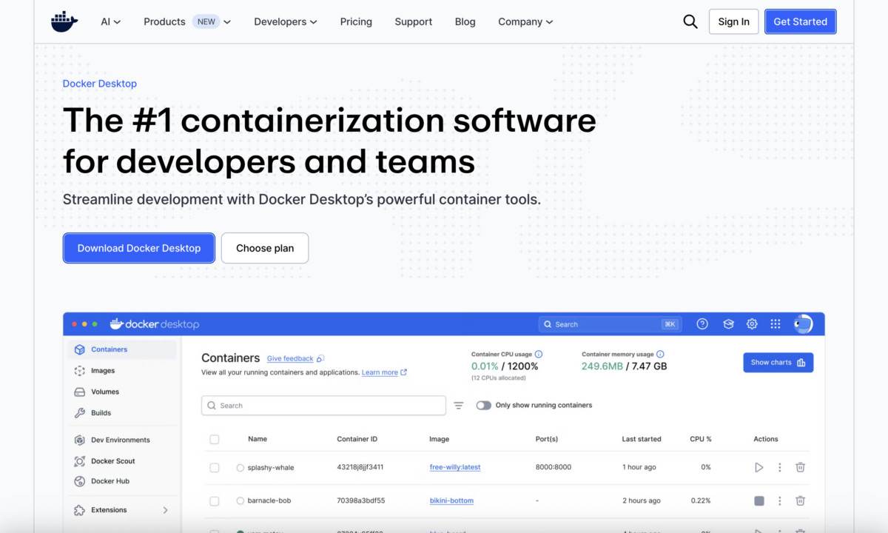The image size is (888, 533).
Task: Click the Extensions puzzle icon in sidebar
Action: [80, 510]
